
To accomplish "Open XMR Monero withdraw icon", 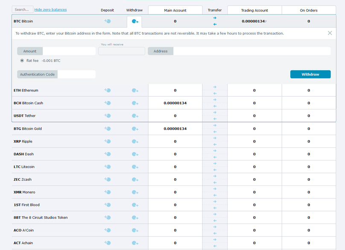I will pos(135,192).
